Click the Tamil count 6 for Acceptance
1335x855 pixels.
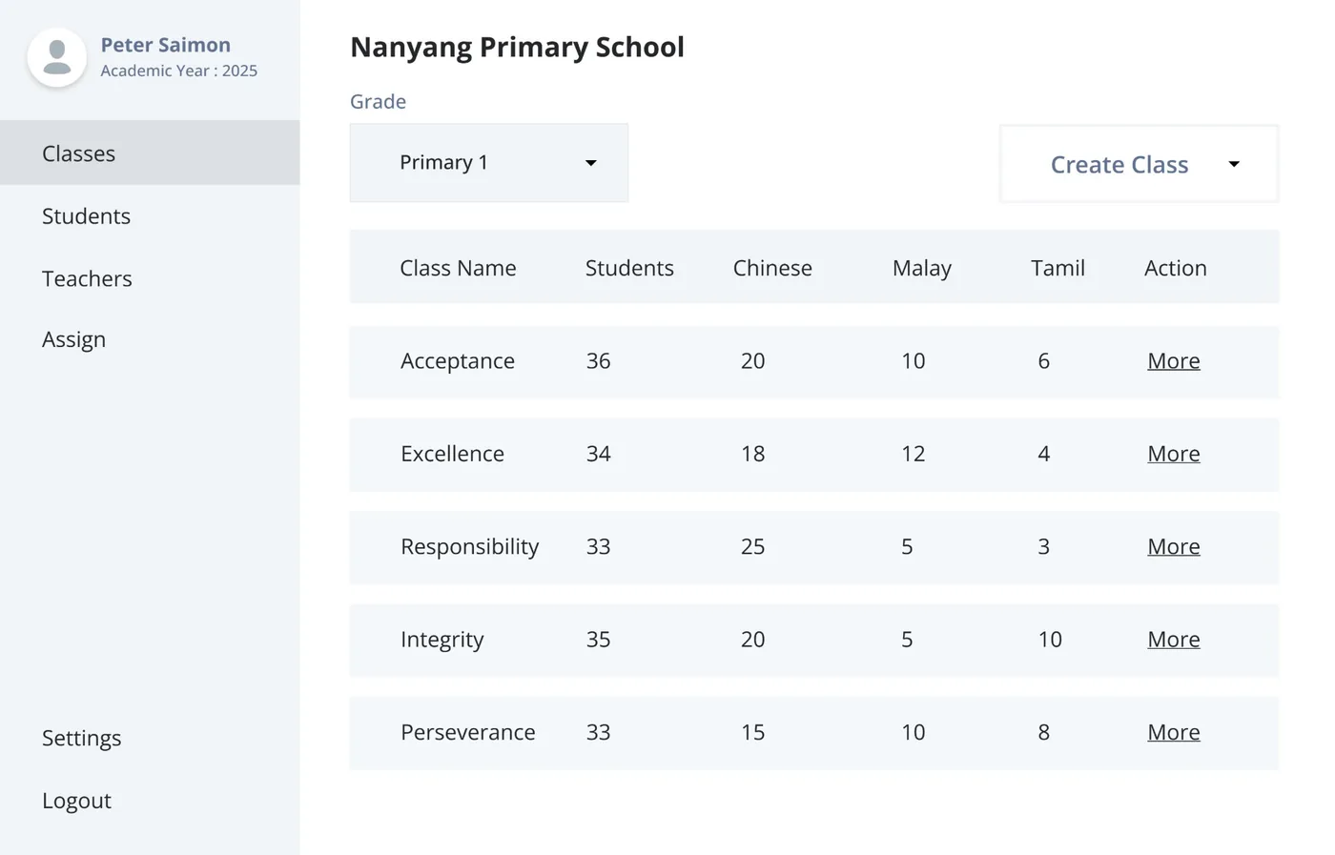(1043, 361)
